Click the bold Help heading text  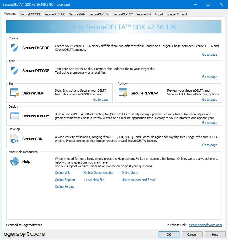click(x=26, y=161)
